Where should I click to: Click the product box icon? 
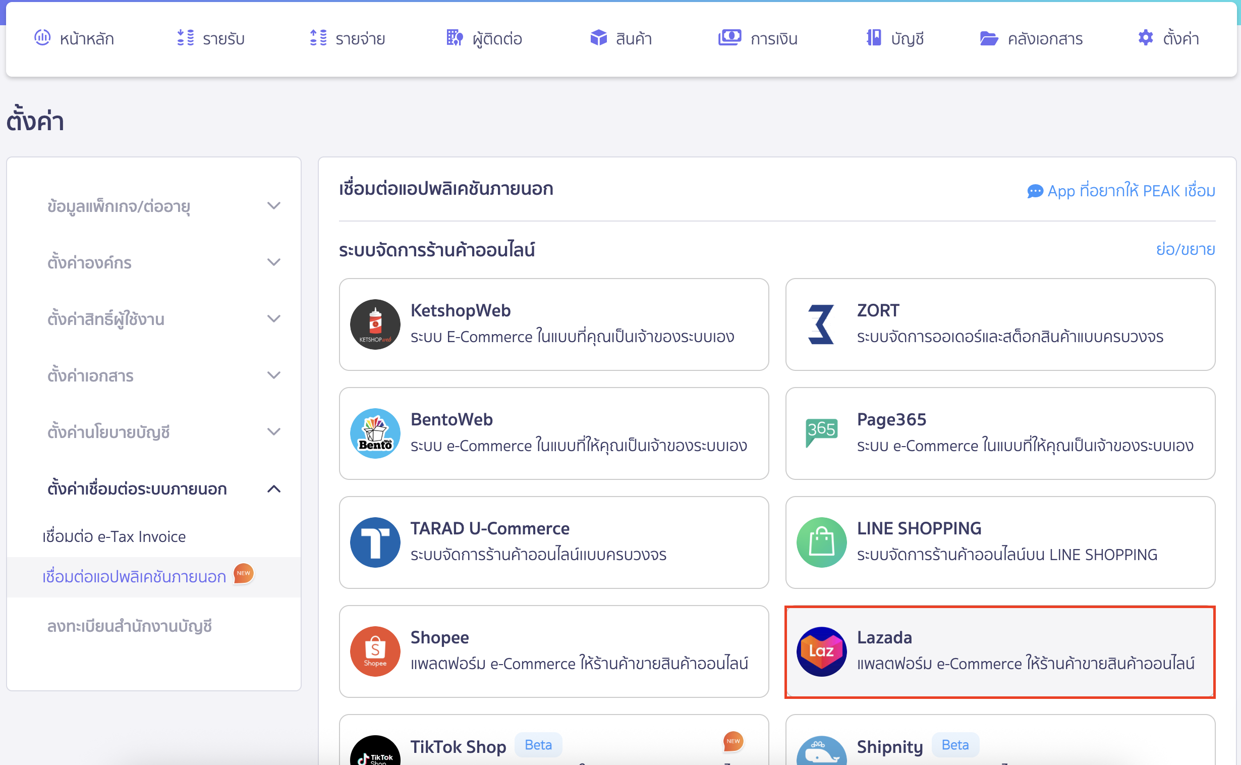[x=599, y=37]
